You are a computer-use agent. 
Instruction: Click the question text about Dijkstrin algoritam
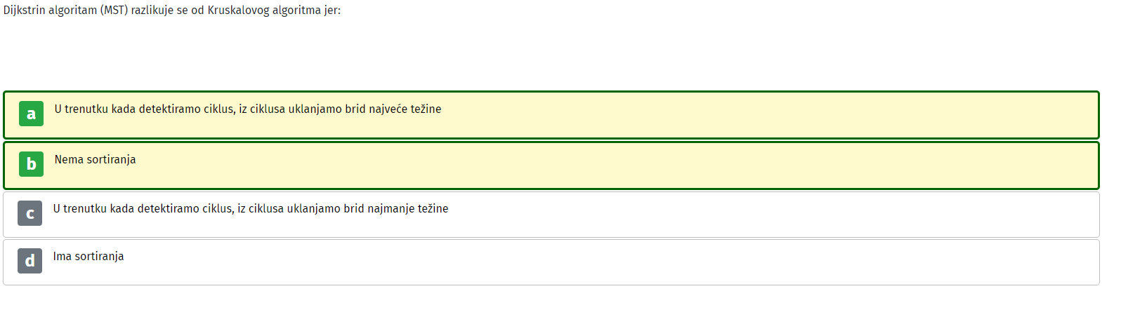click(172, 11)
